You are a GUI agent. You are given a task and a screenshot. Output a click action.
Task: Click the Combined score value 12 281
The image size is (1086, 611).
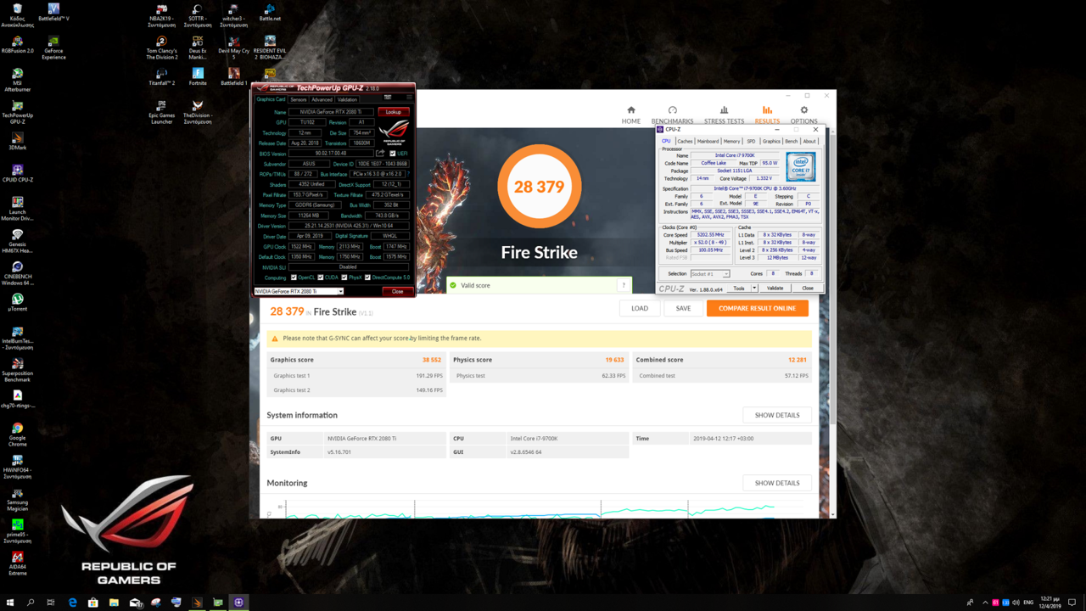[x=797, y=360]
